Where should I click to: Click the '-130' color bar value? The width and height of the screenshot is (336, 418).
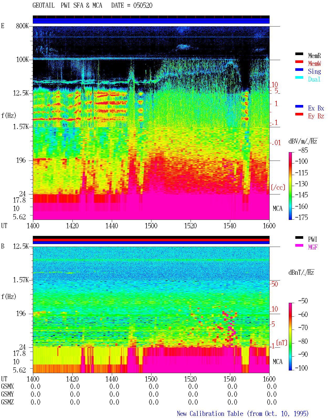(301, 184)
